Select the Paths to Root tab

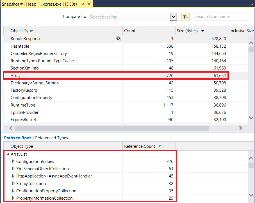tap(17, 138)
